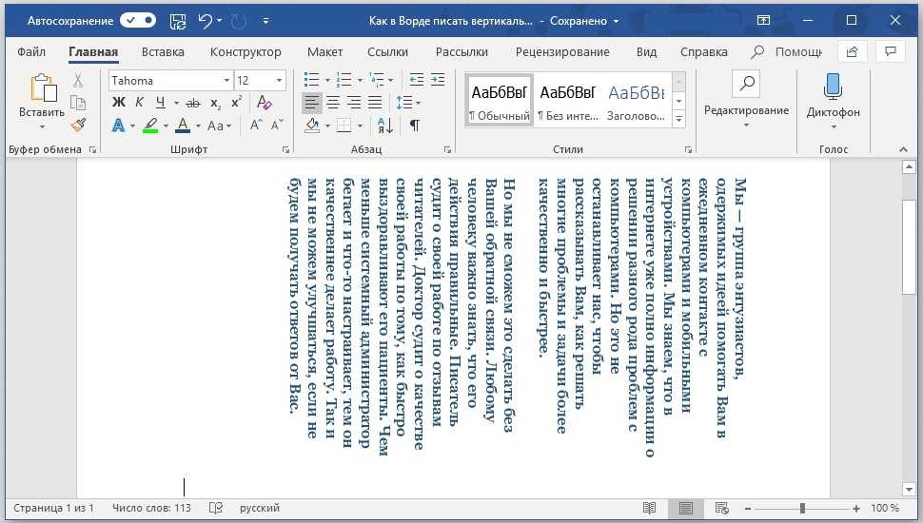
Task: Click the Sort A-Я icon
Action: click(384, 125)
